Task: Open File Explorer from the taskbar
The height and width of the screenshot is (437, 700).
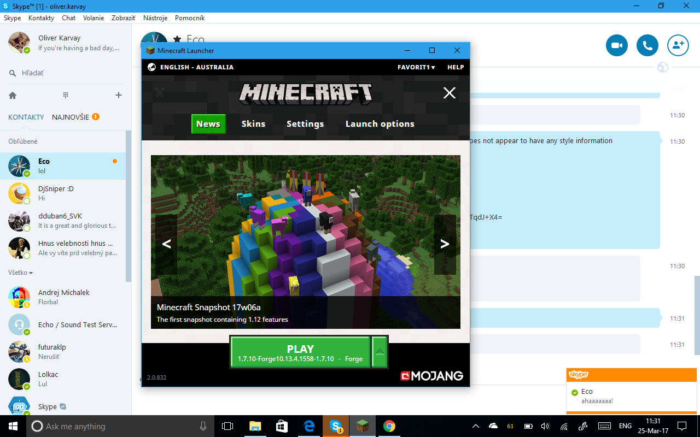Action: pos(255,426)
